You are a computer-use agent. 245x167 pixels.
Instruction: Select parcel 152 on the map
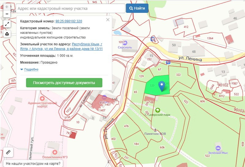pos(149,59)
